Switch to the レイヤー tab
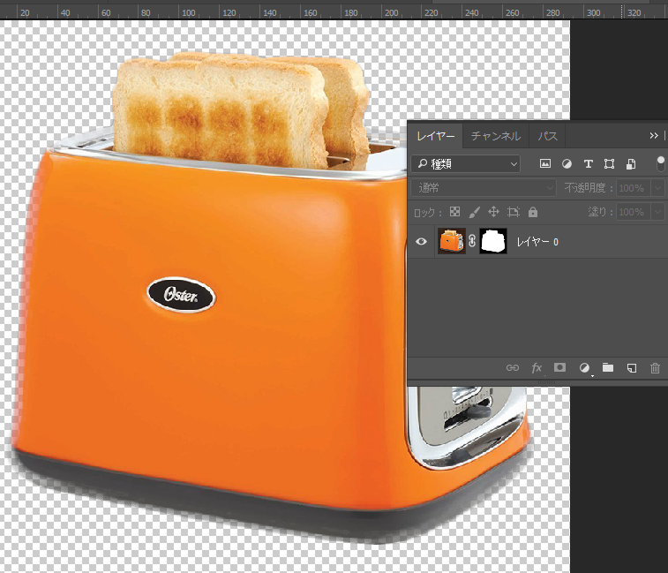This screenshot has height=573, width=668. coord(435,136)
